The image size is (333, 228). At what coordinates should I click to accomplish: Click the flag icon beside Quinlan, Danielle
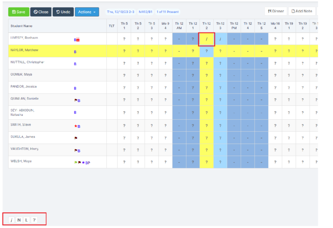pyautogui.click(x=75, y=100)
